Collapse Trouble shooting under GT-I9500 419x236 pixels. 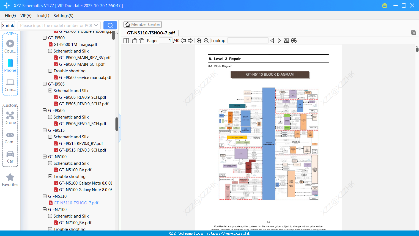(50, 71)
